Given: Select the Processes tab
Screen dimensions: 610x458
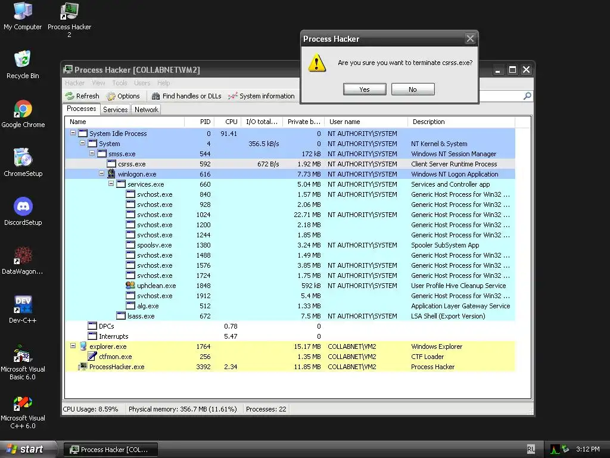Looking at the screenshot, I should click(x=81, y=109).
